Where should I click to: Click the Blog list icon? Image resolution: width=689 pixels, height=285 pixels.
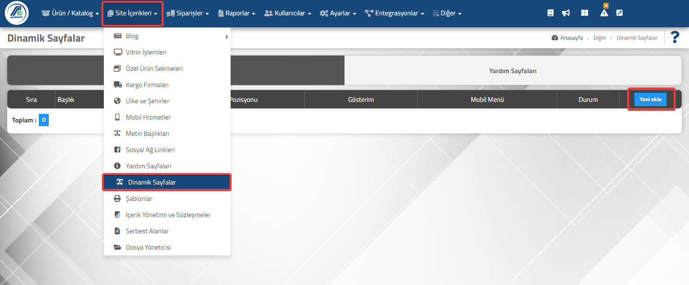[x=117, y=36]
